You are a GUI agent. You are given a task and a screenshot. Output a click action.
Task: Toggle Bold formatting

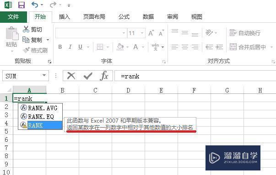(60, 47)
